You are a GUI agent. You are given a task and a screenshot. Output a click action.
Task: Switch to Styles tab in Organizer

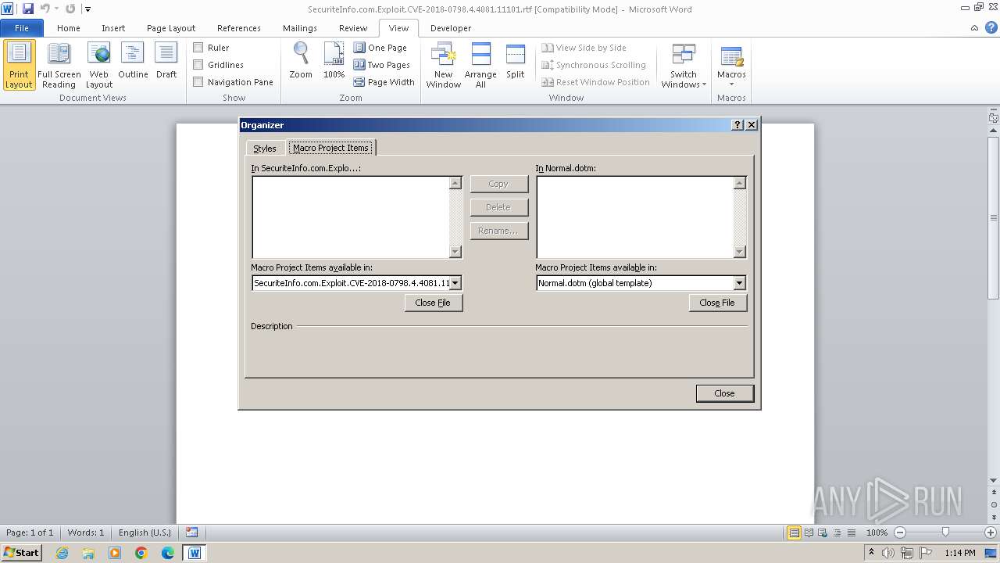[x=265, y=149]
